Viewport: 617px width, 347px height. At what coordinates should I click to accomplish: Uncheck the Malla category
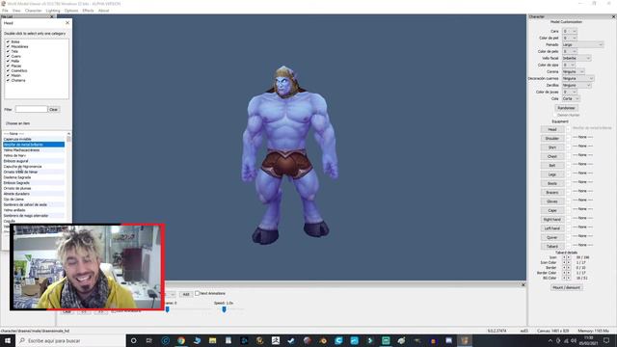pyautogui.click(x=8, y=61)
